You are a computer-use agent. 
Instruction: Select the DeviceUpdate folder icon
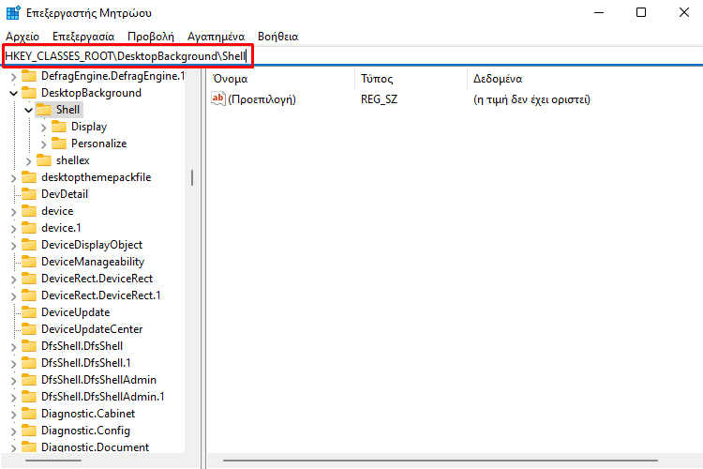(29, 312)
